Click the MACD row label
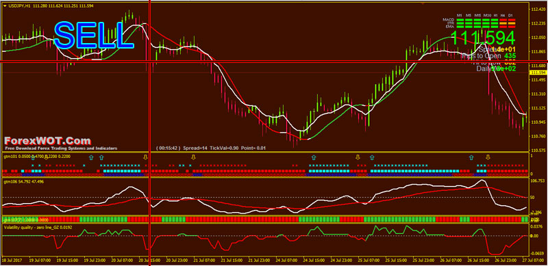The width and height of the screenshot is (548, 266). tap(449, 20)
